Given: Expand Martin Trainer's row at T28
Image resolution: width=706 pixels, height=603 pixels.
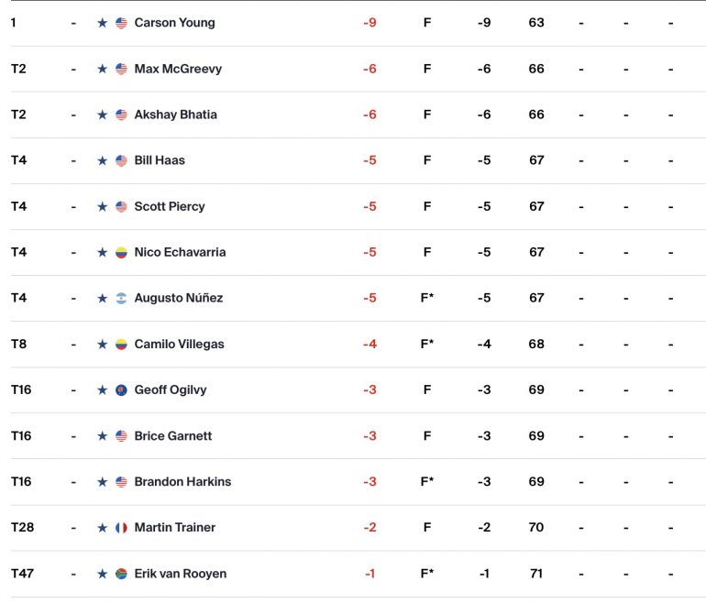Looking at the screenshot, I should [358, 528].
